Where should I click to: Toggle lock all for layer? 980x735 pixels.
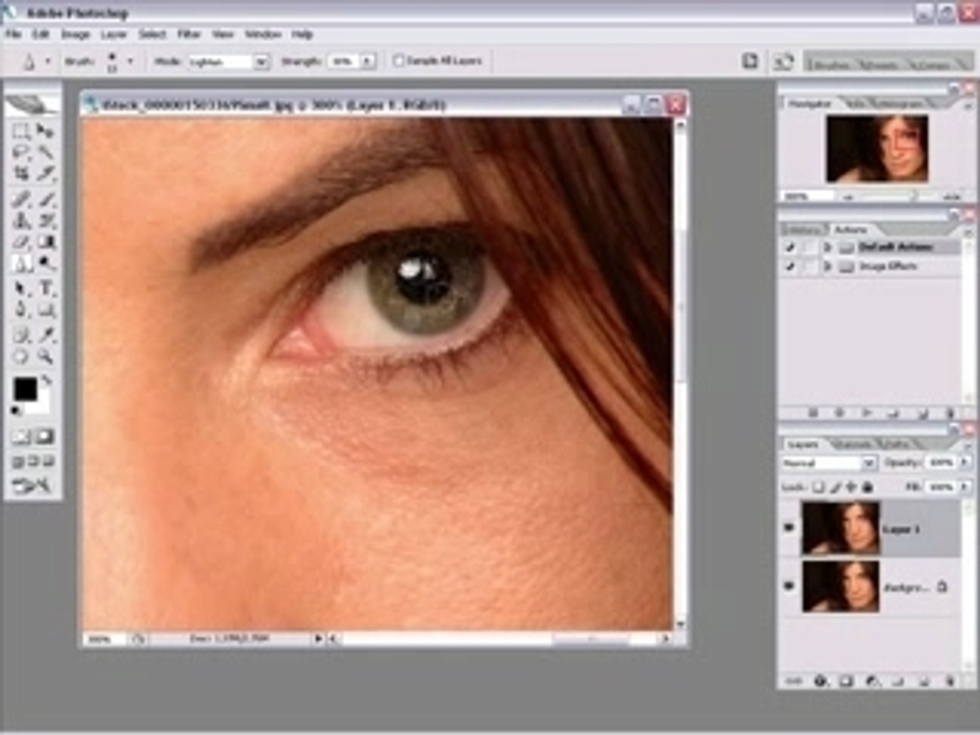(x=868, y=487)
